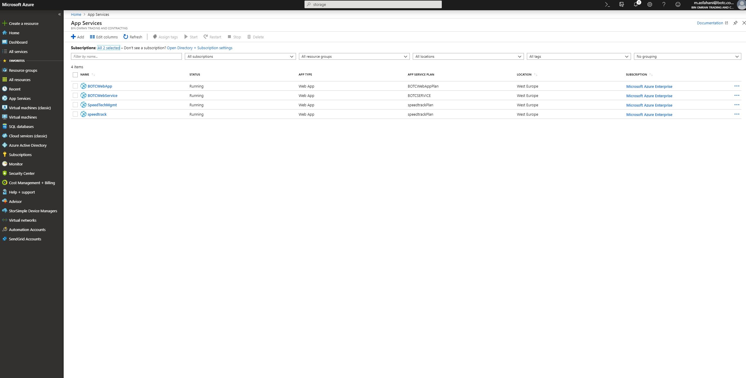This screenshot has width=746, height=378.
Task: Click the Refresh toolbar icon
Action: (x=126, y=37)
